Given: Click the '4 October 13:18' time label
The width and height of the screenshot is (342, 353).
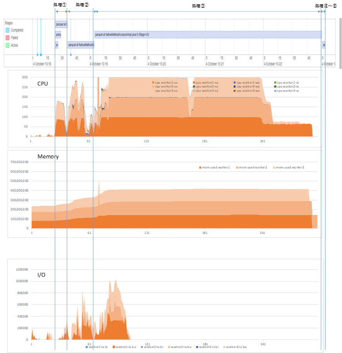Looking at the screenshot, I should click(42, 64).
